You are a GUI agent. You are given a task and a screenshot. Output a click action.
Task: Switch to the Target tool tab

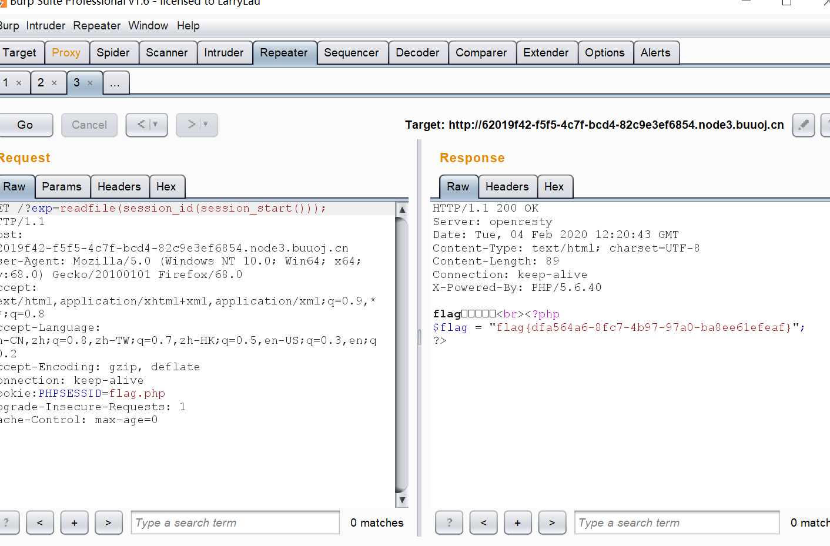pyautogui.click(x=21, y=52)
